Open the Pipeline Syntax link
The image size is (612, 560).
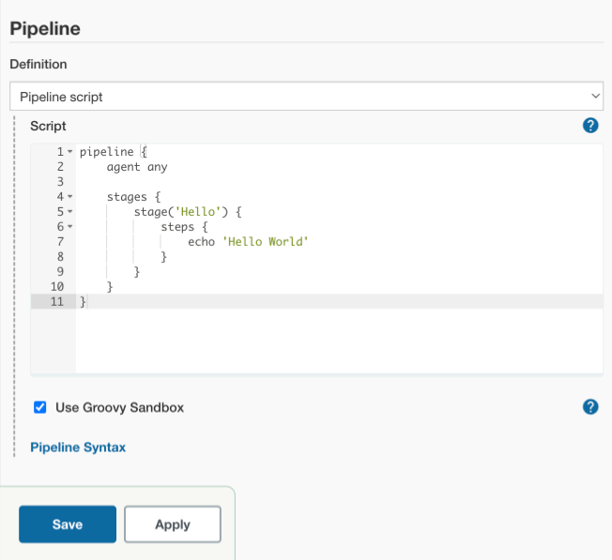[78, 447]
